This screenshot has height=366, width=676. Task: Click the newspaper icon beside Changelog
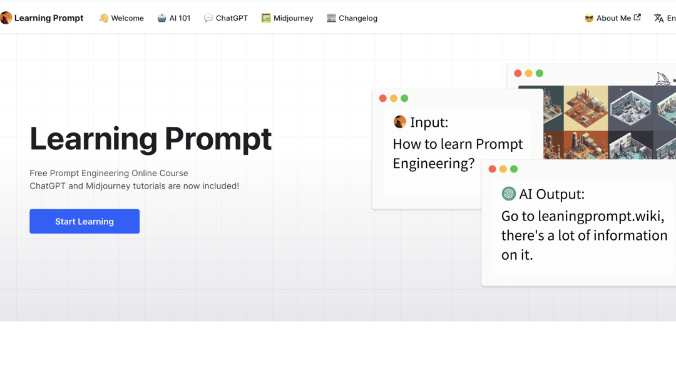[331, 18]
